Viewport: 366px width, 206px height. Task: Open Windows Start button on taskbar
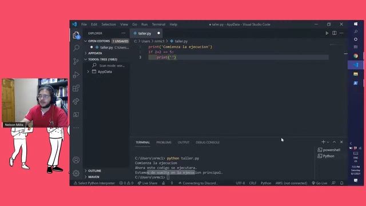(x=356, y=24)
